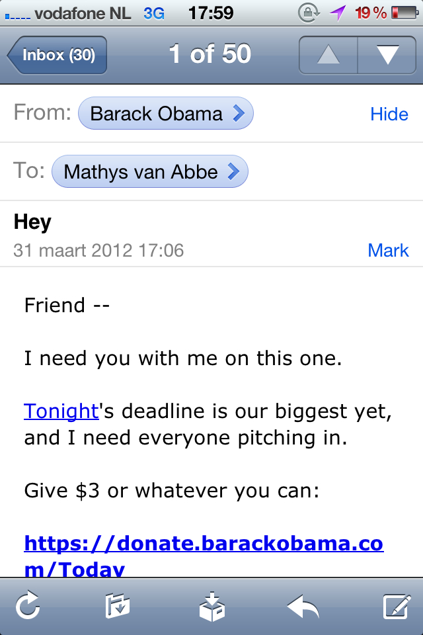
Task: Tap the refresh mailbox icon
Action: click(x=28, y=606)
